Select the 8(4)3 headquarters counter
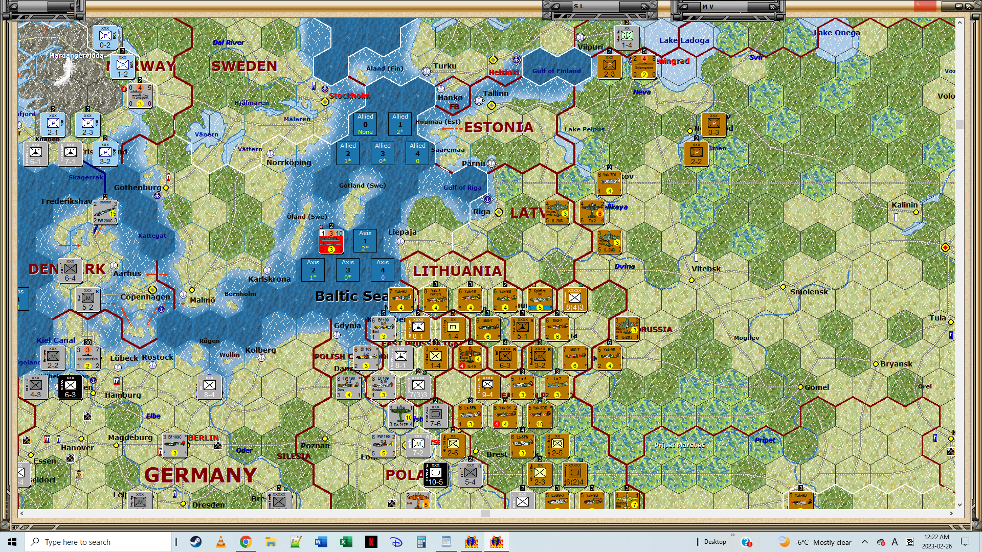 click(574, 300)
